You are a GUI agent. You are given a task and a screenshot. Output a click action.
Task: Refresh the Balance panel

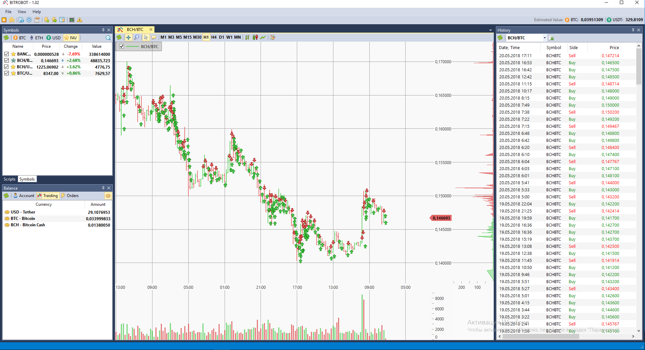pos(6,196)
